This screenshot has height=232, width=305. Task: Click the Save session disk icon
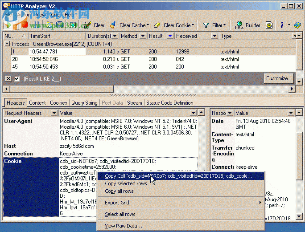pos(60,25)
